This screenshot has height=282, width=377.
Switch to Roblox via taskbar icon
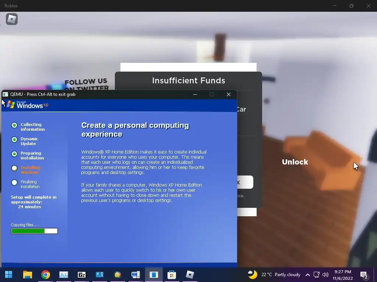point(190,275)
